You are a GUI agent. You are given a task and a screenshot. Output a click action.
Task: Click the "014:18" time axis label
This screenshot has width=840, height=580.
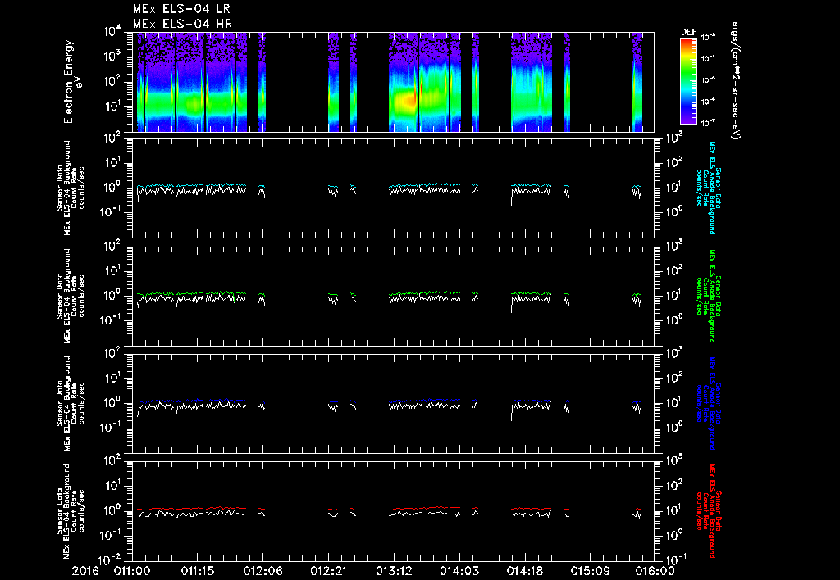coord(524,572)
